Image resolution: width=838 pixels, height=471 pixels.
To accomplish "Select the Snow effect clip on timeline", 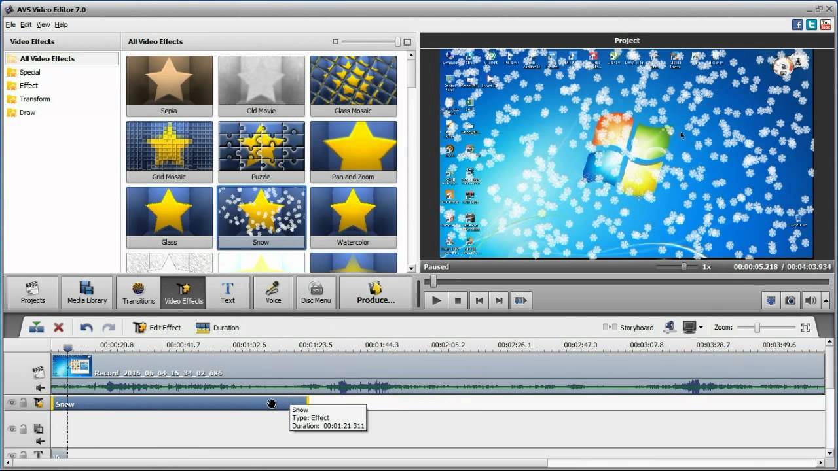I will [180, 404].
